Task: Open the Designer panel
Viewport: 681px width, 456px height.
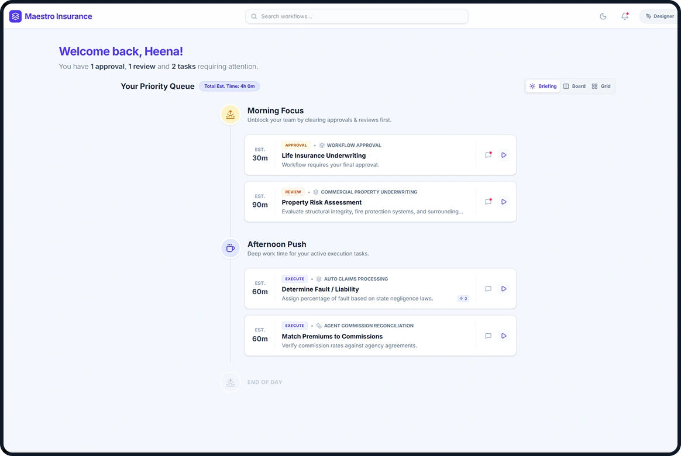Action: 659,16
